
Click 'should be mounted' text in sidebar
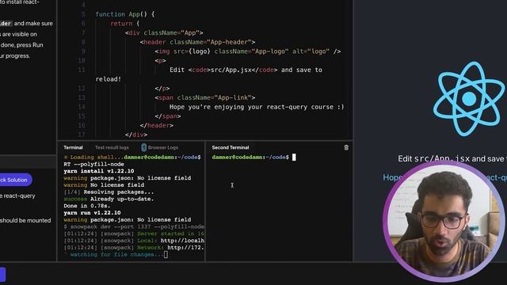pos(25,220)
